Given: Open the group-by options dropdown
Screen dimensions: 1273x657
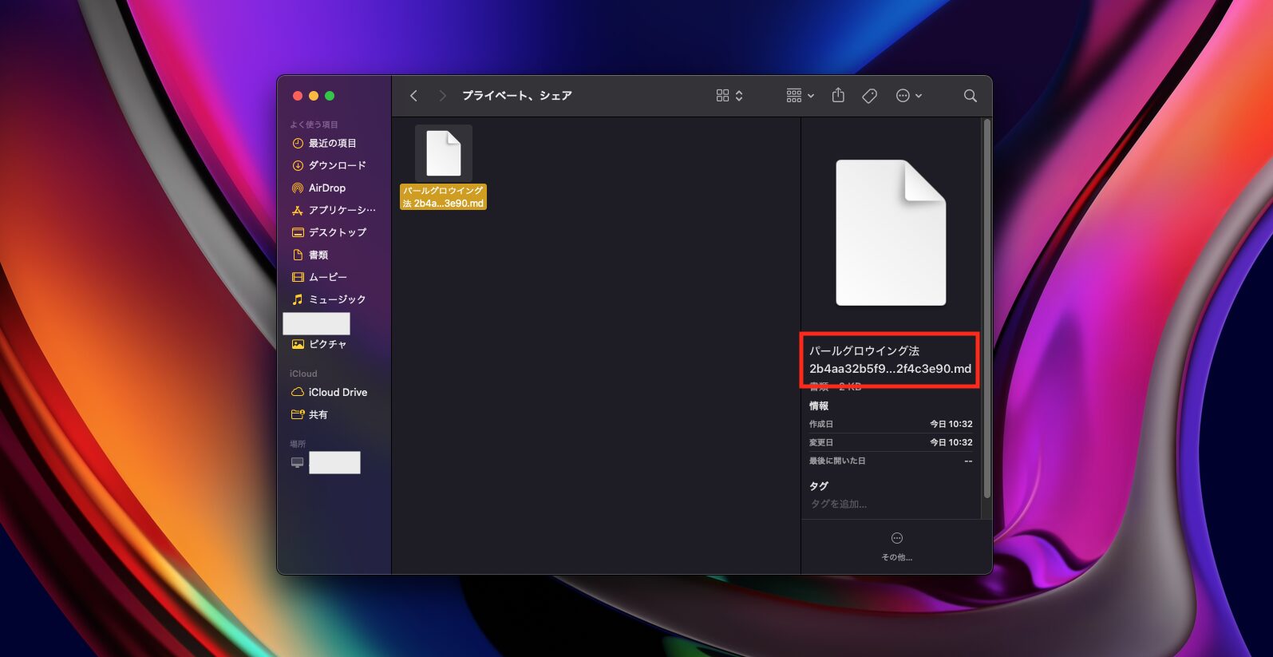Looking at the screenshot, I should [800, 96].
